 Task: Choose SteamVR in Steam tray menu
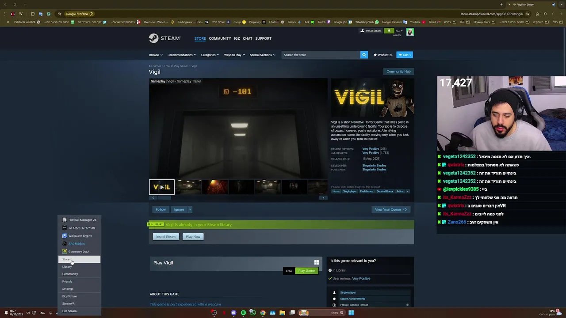click(80, 303)
